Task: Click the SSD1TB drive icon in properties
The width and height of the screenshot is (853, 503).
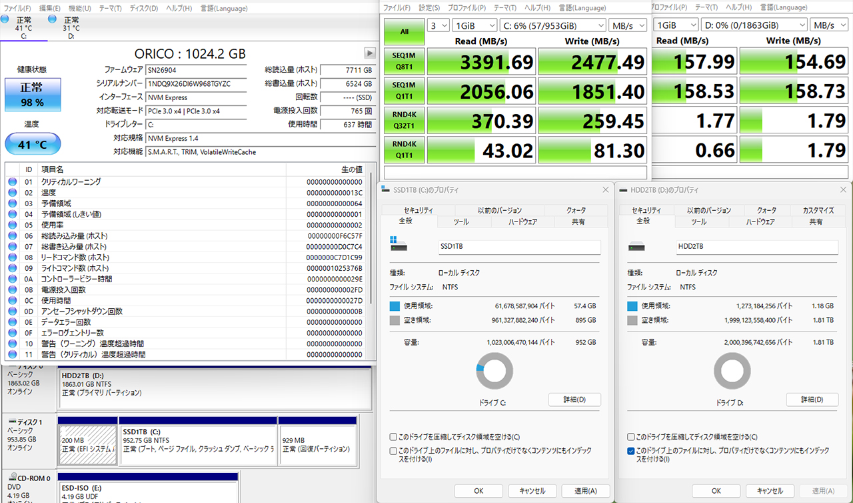Action: click(399, 245)
